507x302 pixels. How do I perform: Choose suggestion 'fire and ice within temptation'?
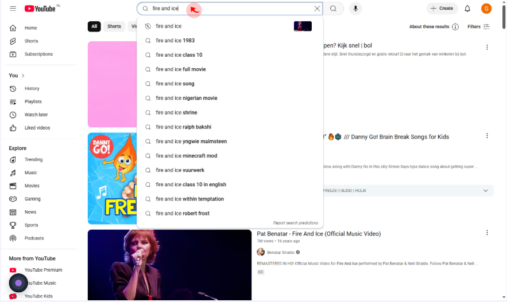pyautogui.click(x=230, y=199)
